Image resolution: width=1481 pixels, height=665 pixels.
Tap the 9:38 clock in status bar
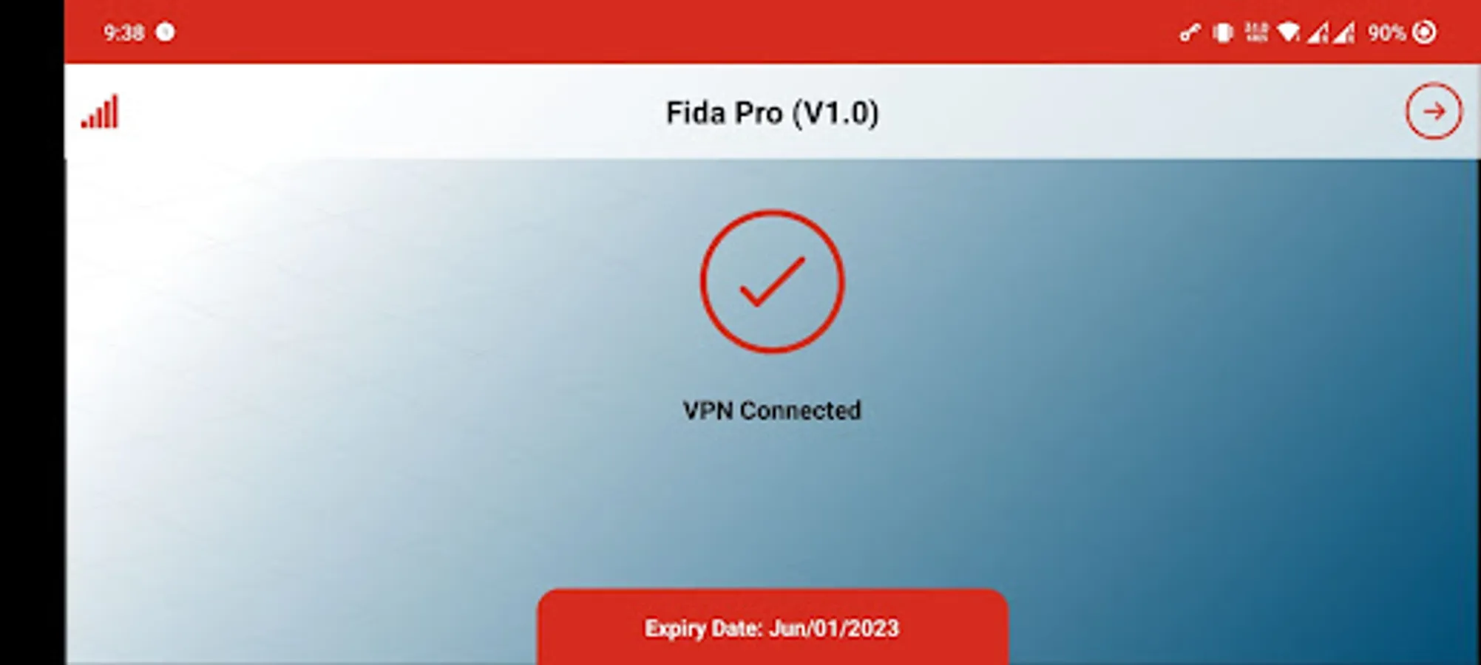coord(123,33)
